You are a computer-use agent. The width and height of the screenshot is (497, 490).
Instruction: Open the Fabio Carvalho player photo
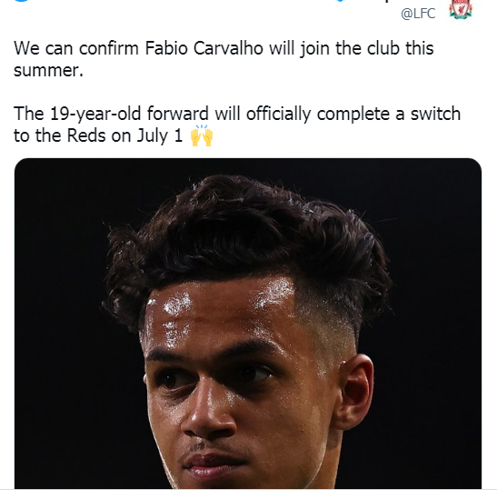click(x=248, y=323)
